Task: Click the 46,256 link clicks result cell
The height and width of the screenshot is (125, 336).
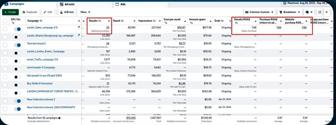Action: click(x=106, y=91)
